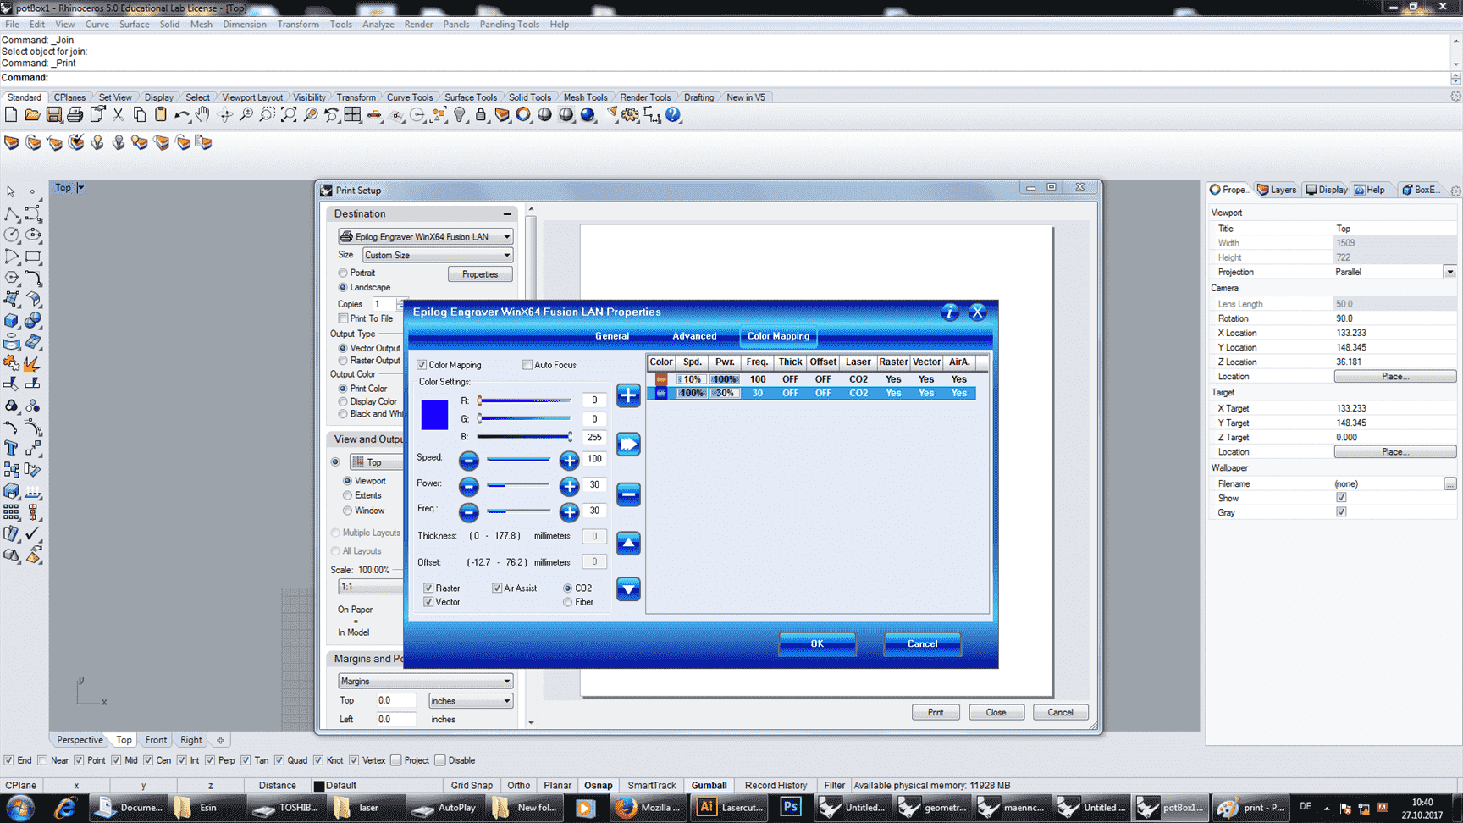Select Portrait orientation in Print Setup
1463x823 pixels.
click(343, 273)
